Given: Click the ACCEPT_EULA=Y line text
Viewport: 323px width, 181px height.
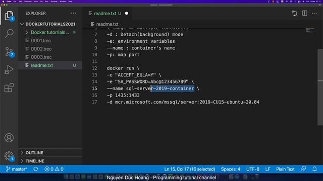Looking at the screenshot, I should point(134,75).
